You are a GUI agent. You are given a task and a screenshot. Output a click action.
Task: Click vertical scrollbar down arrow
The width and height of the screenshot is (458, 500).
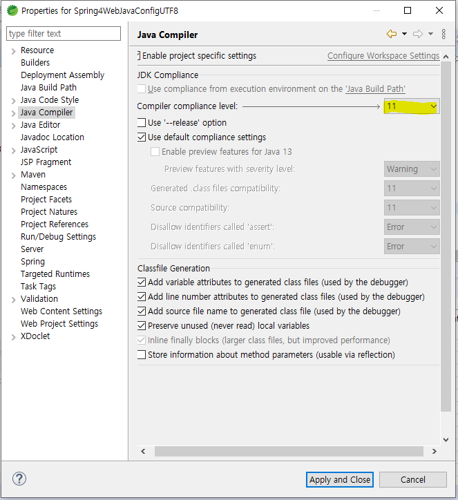446,440
